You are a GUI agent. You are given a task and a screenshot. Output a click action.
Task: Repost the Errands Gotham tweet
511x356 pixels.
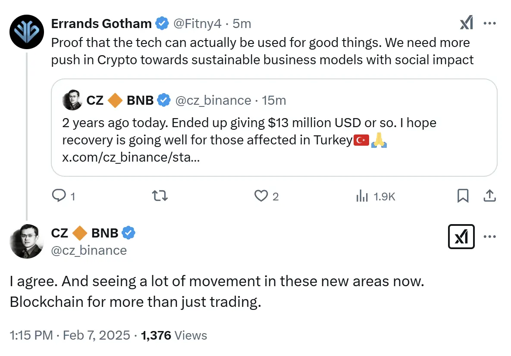tap(160, 197)
